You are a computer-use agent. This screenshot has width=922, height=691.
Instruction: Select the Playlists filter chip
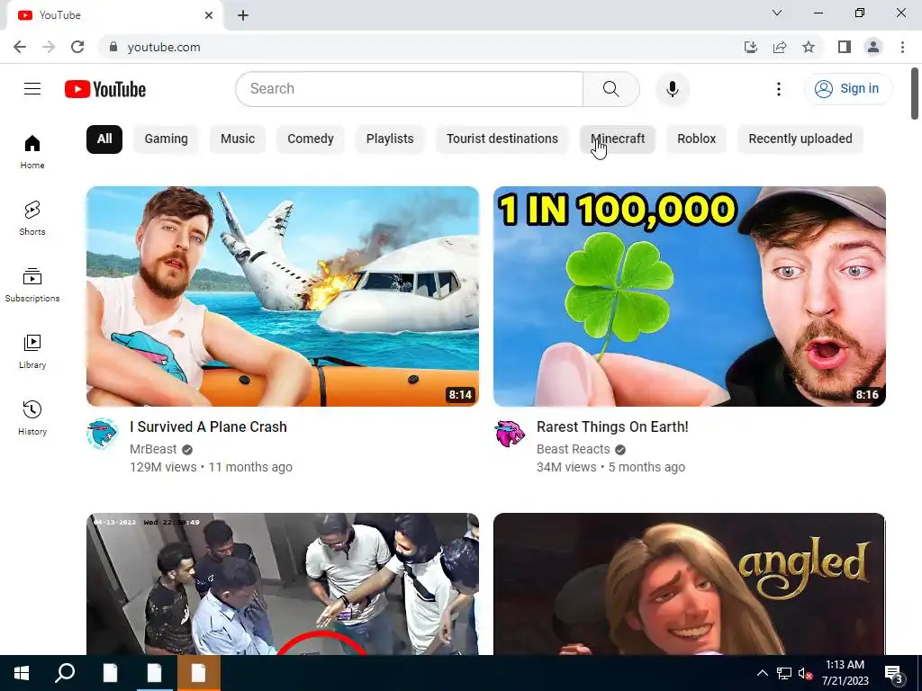(x=390, y=139)
